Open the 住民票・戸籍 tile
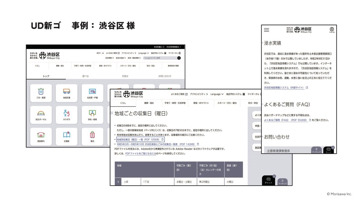363x204 pixels. coord(92,93)
